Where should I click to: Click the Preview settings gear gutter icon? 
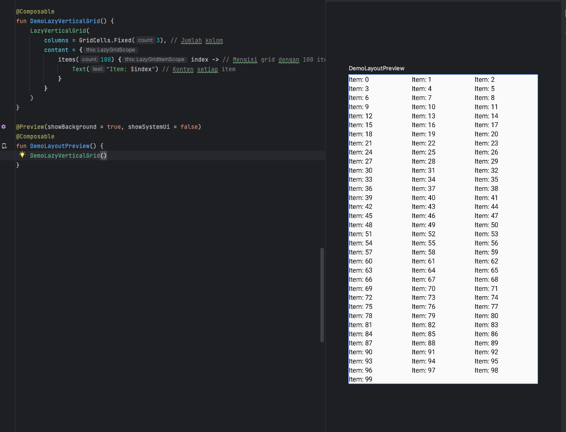tap(3, 127)
